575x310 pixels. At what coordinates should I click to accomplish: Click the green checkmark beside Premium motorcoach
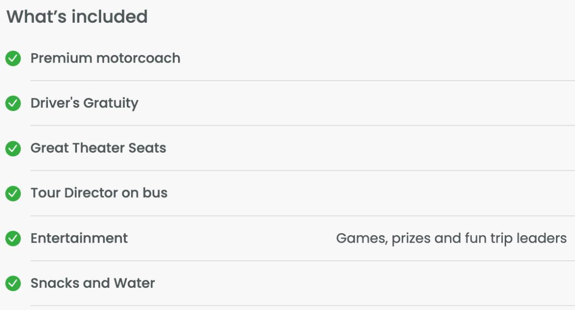pyautogui.click(x=13, y=58)
